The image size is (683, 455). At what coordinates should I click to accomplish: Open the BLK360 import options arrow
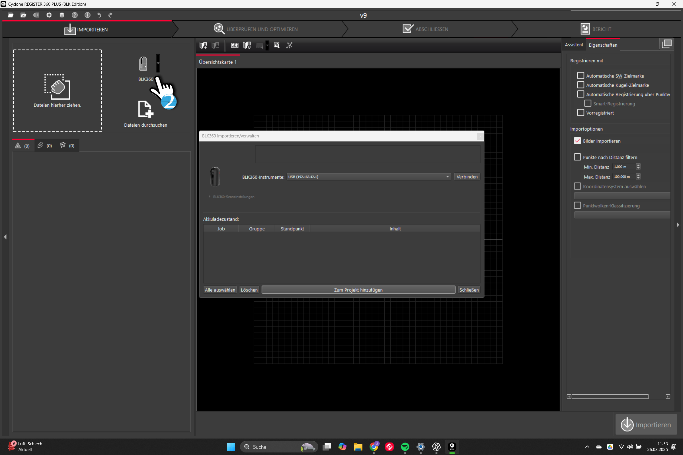(x=158, y=63)
